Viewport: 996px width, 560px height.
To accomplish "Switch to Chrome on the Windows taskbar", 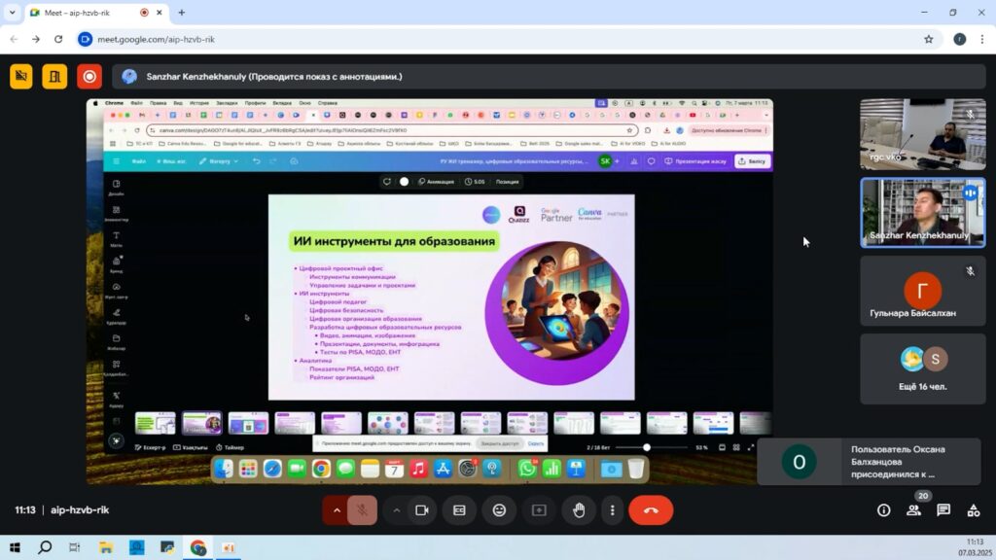I will [x=197, y=547].
